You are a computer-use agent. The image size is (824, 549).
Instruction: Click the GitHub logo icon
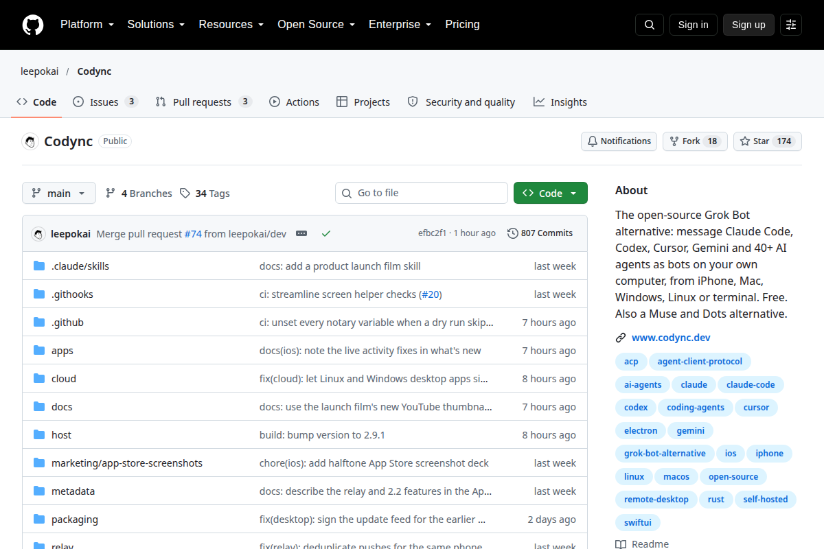point(33,25)
